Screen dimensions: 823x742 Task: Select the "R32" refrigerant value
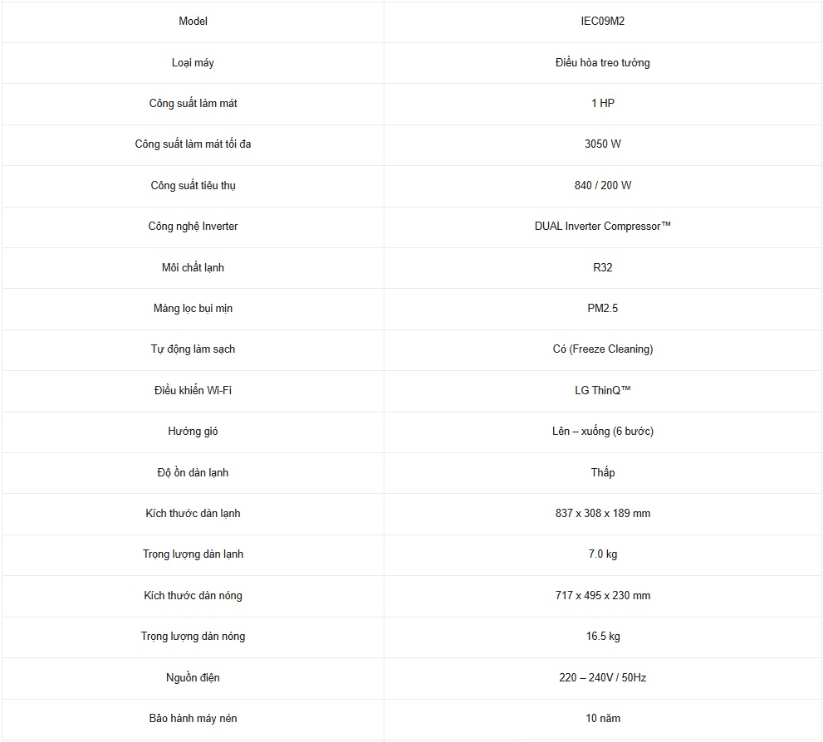[602, 268]
